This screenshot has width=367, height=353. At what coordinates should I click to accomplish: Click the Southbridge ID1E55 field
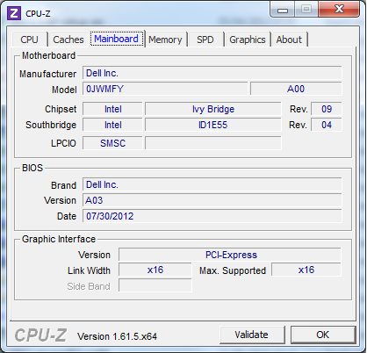[x=213, y=125]
